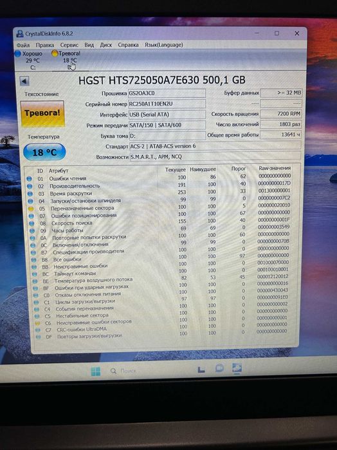Click status icon for C6 Неисправимые ошибки секторов
The width and height of the screenshot is (337, 450).
tap(37, 323)
